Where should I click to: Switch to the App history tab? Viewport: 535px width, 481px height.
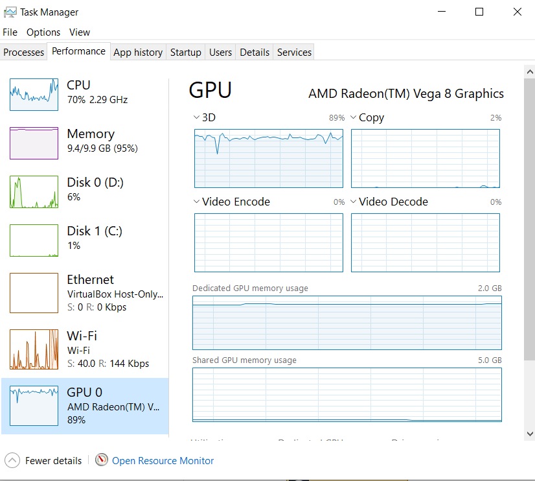pyautogui.click(x=138, y=53)
